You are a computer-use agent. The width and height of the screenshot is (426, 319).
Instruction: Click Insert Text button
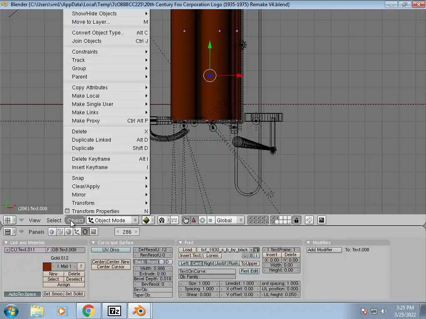tap(190, 255)
